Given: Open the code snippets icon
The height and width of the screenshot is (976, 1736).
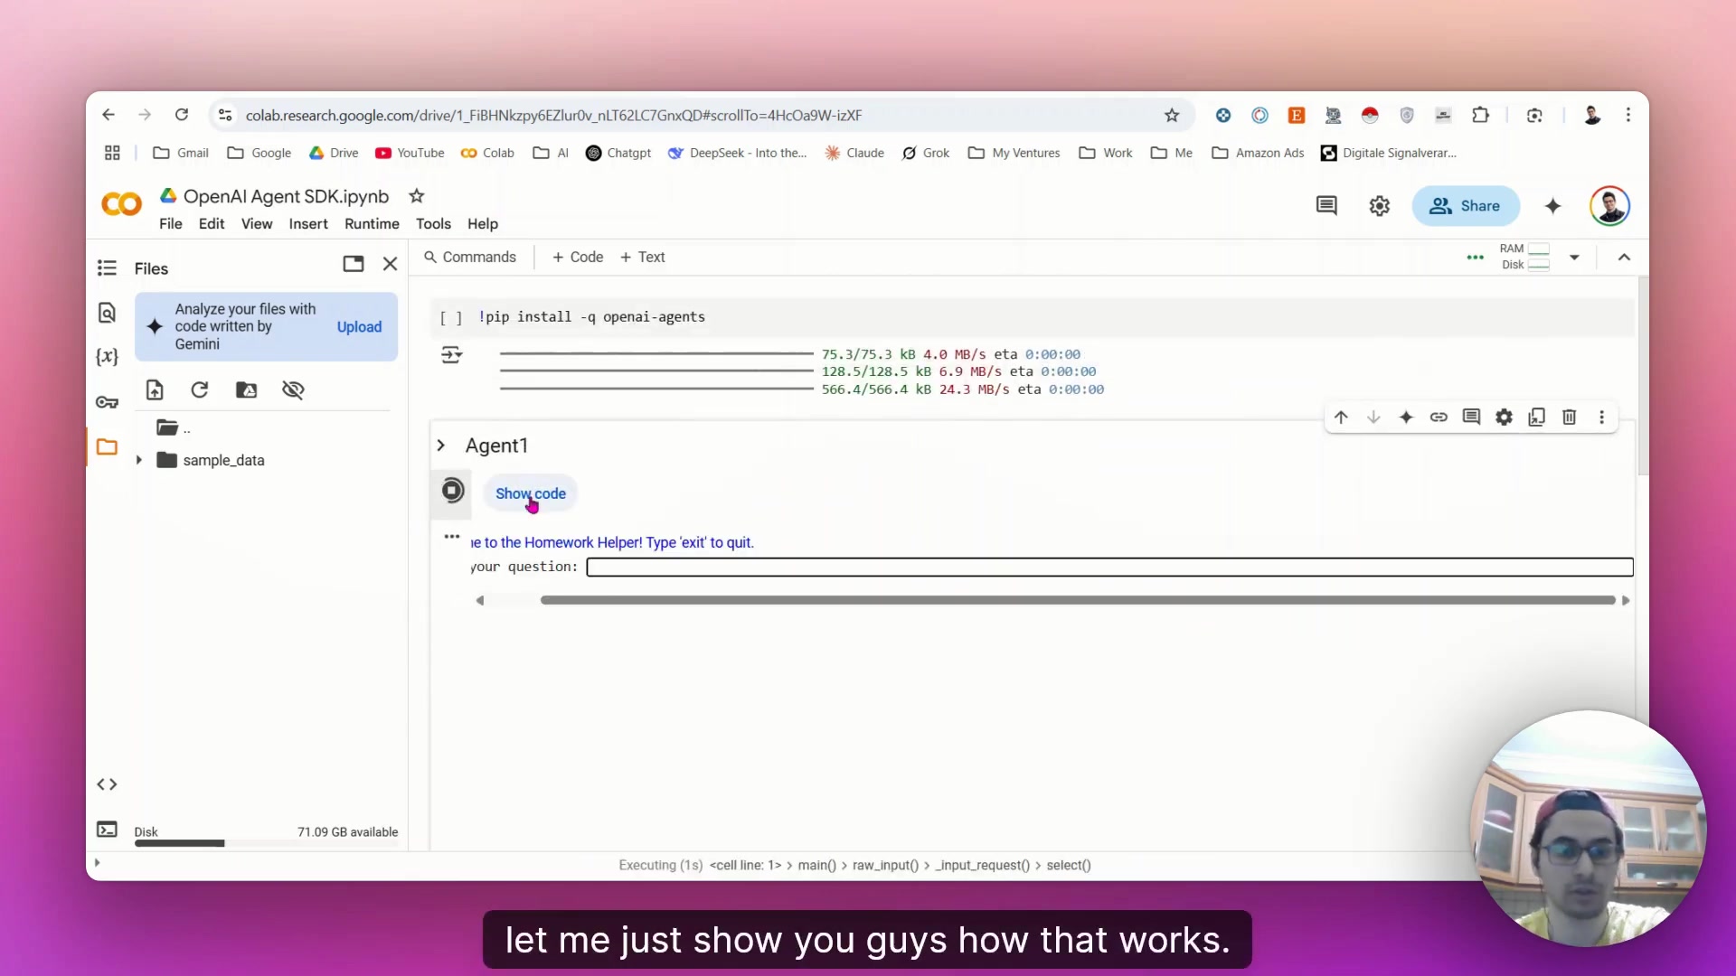Looking at the screenshot, I should pos(107,784).
